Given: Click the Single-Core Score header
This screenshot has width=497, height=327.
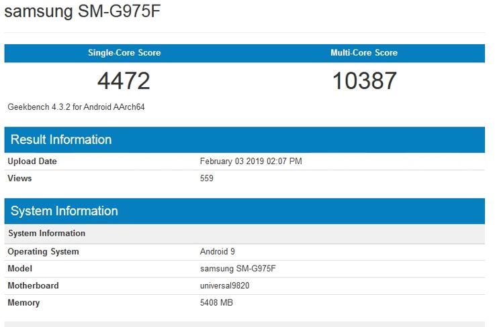Looking at the screenshot, I should [x=124, y=52].
